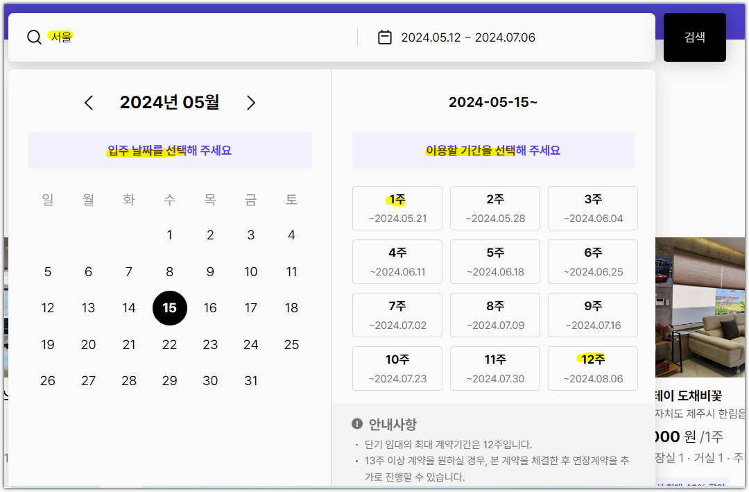
Task: Select May 22 as move-in date
Action: pyautogui.click(x=170, y=344)
